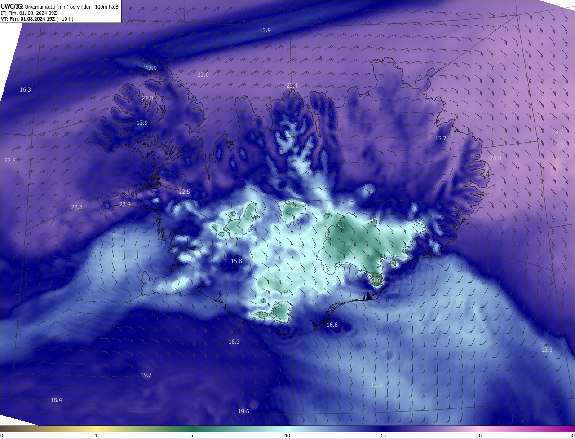Select the 19.6 wind value label
The height and width of the screenshot is (439, 575).
pyautogui.click(x=243, y=412)
